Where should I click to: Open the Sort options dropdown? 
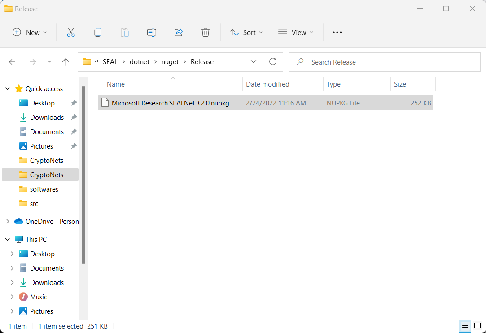tap(246, 32)
